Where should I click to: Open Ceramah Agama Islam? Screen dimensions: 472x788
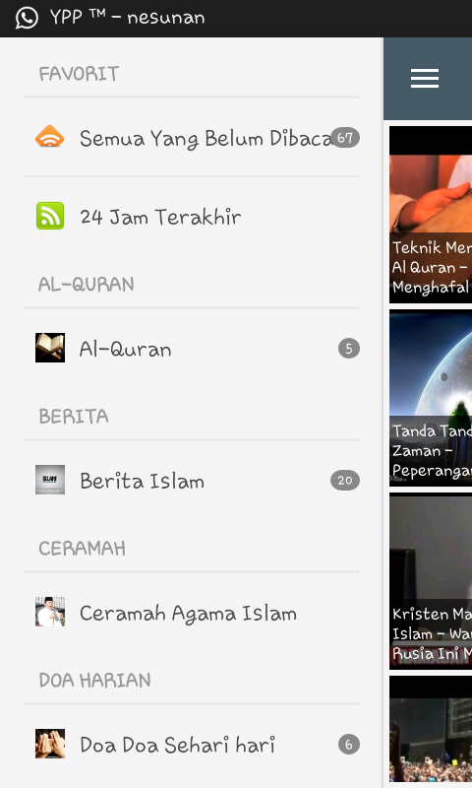pyautogui.click(x=192, y=613)
